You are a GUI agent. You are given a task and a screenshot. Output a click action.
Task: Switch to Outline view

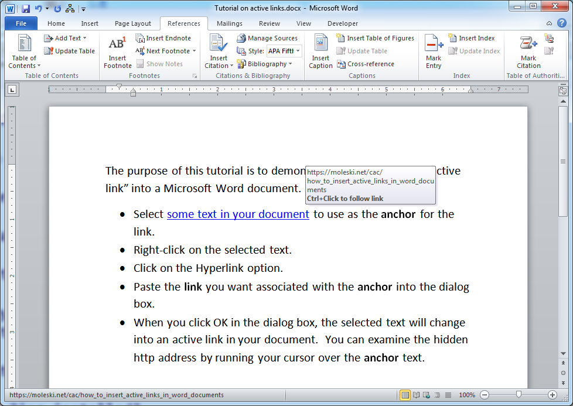click(x=438, y=395)
